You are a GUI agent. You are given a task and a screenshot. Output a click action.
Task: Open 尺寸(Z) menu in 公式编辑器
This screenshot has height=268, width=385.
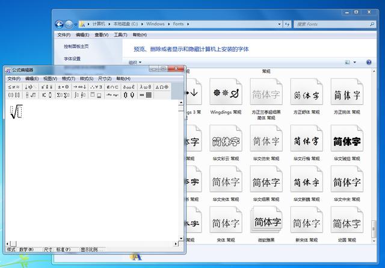point(105,79)
